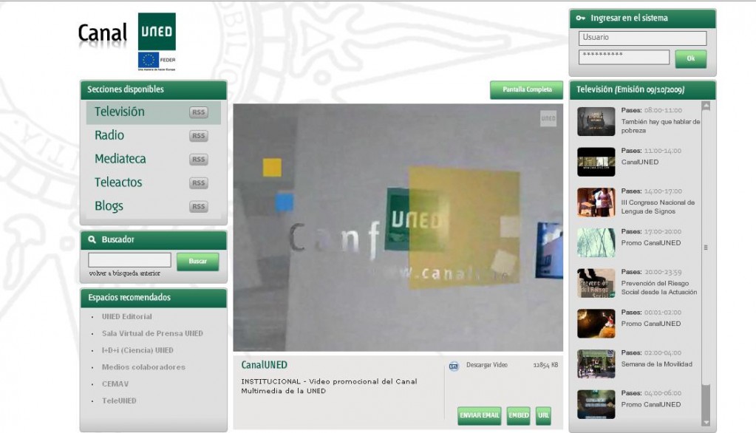Open the I+D+i (Ciencia) UNED link

tap(137, 350)
